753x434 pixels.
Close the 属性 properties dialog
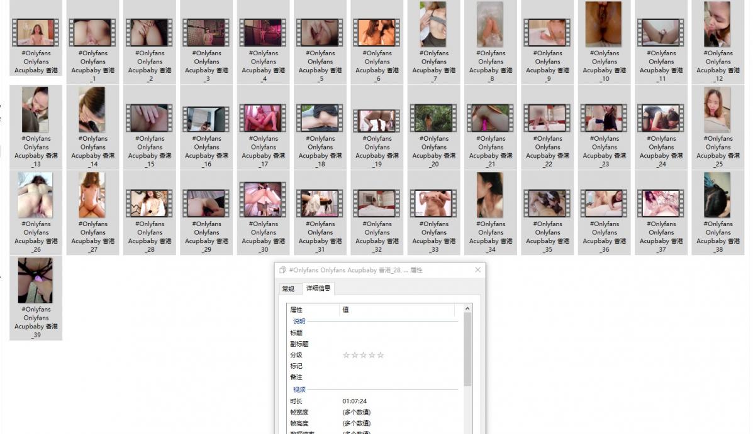[477, 270]
